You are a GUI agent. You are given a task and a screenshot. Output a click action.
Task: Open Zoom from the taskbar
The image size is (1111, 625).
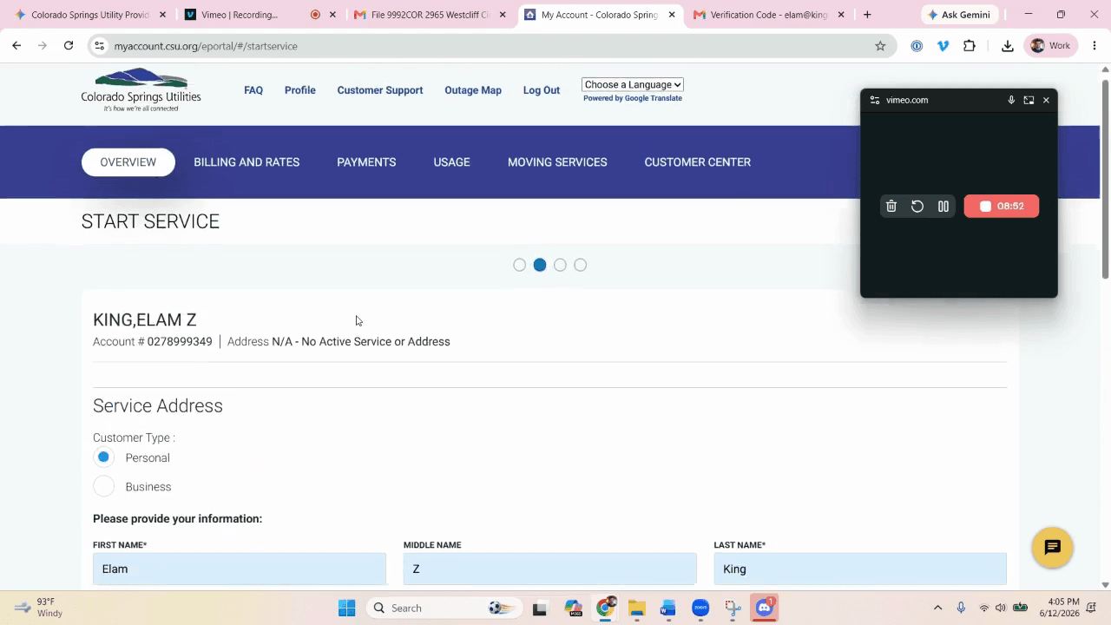tap(700, 608)
